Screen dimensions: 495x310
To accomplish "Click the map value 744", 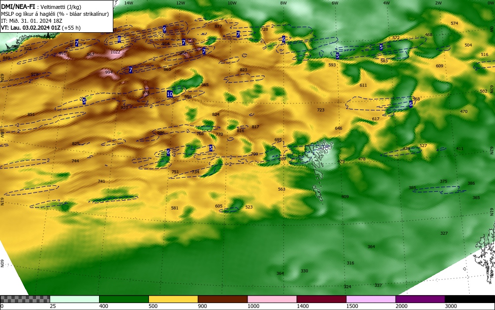I will click(x=75, y=160).
